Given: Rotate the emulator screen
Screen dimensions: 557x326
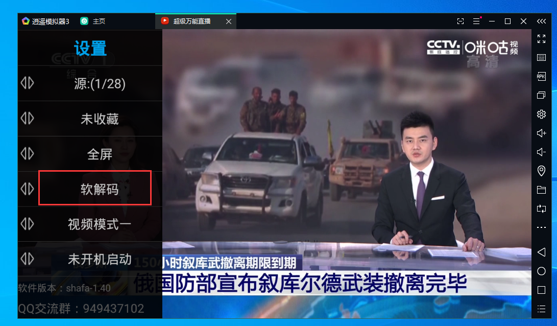Looking at the screenshot, I should 541,208.
